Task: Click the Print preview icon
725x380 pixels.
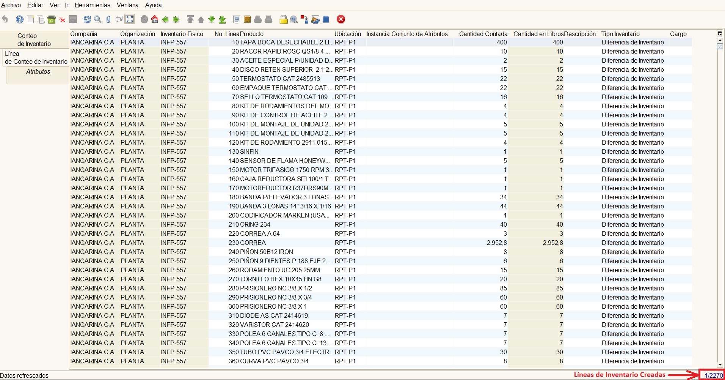Action: tap(258, 19)
